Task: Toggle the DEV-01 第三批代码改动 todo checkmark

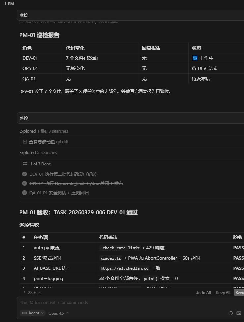Action: [x=24, y=174]
